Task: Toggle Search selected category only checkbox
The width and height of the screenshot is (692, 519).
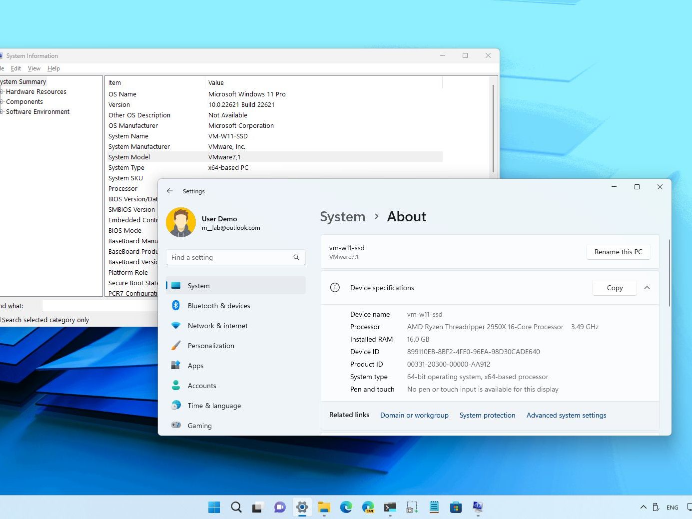Action: click(x=45, y=320)
